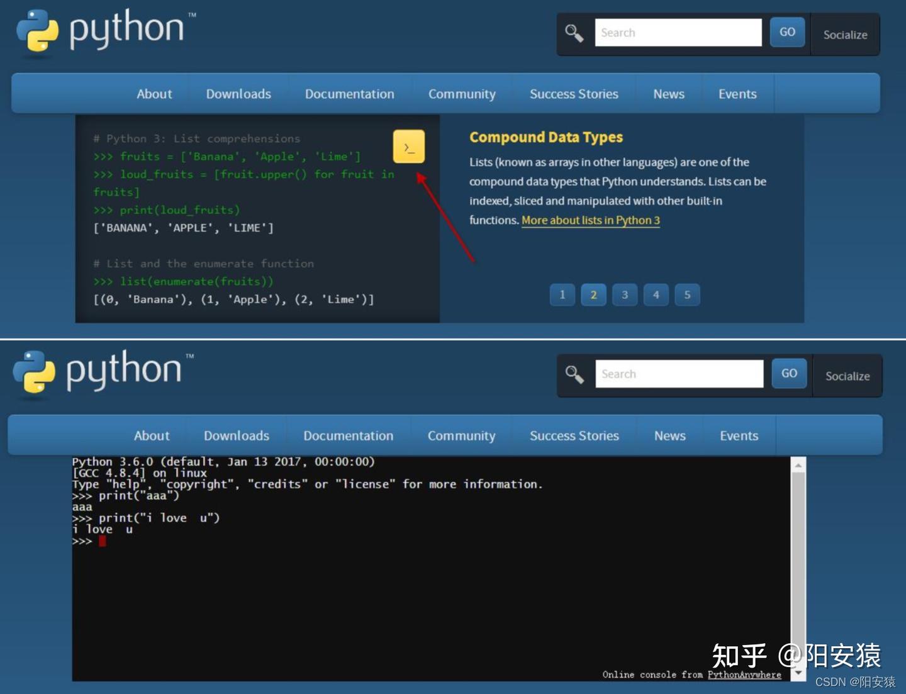Open the PythonAnywhere link in console footer

744,674
